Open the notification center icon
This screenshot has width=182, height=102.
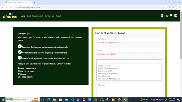(x=179, y=100)
